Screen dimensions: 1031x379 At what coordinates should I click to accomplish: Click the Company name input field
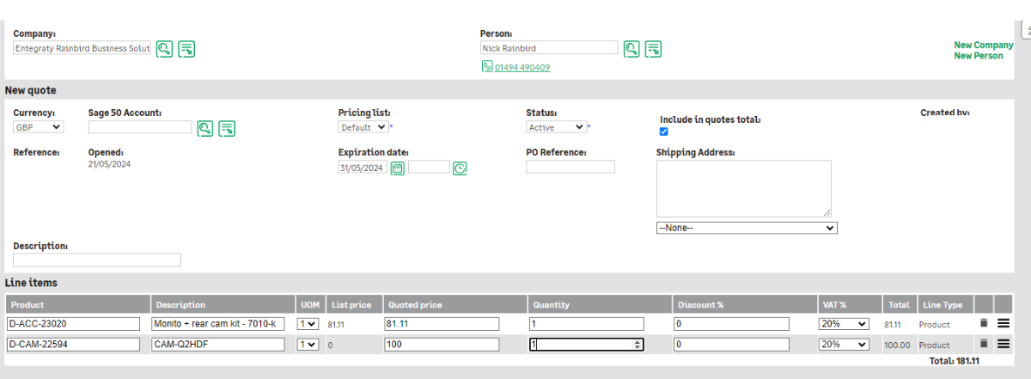pos(82,48)
